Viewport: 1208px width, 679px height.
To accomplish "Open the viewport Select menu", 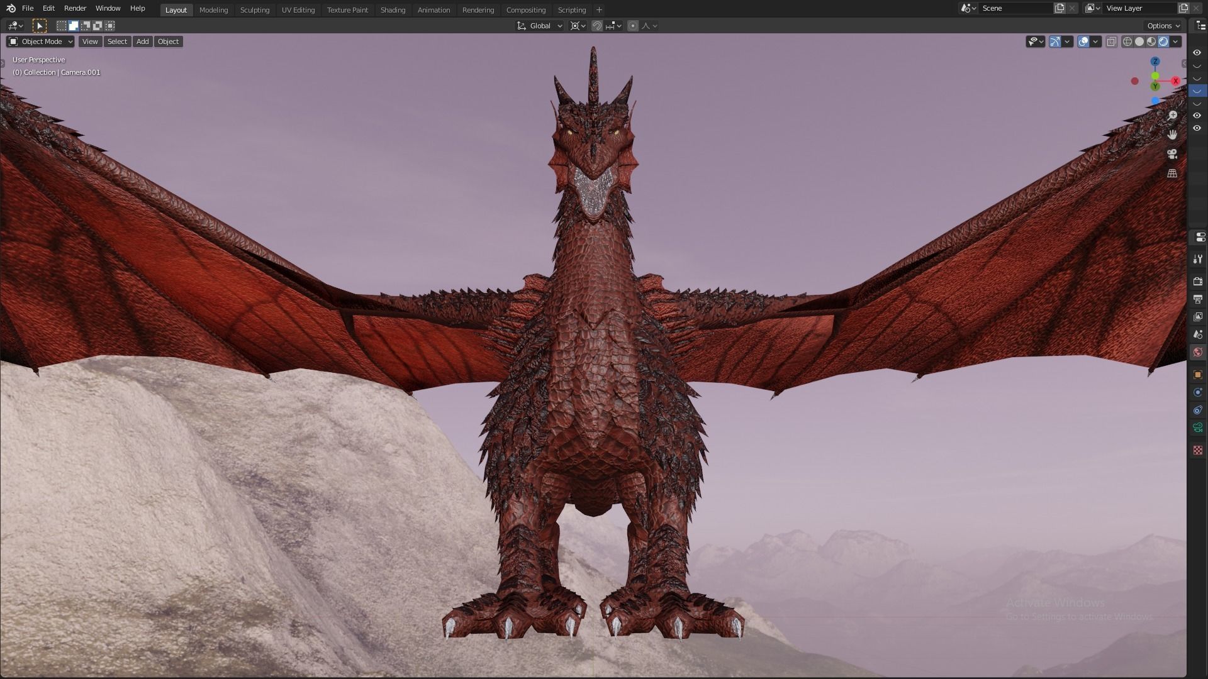I will (117, 41).
